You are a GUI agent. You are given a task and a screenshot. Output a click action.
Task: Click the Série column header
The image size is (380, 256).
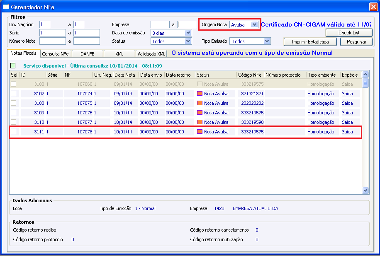(54, 75)
